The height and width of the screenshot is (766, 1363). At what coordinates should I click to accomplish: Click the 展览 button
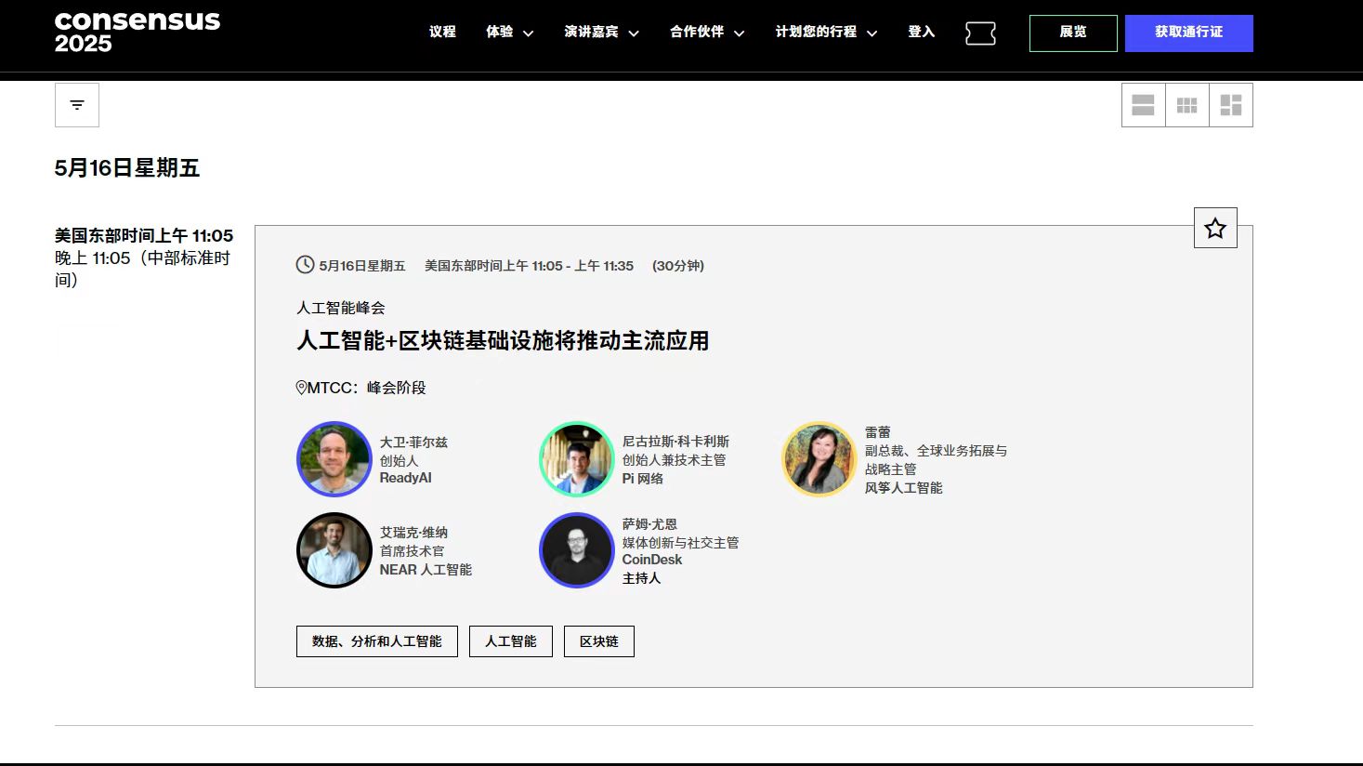coord(1073,33)
